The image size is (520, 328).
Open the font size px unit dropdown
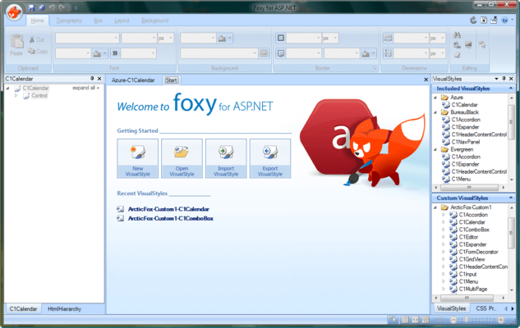pos(165,39)
